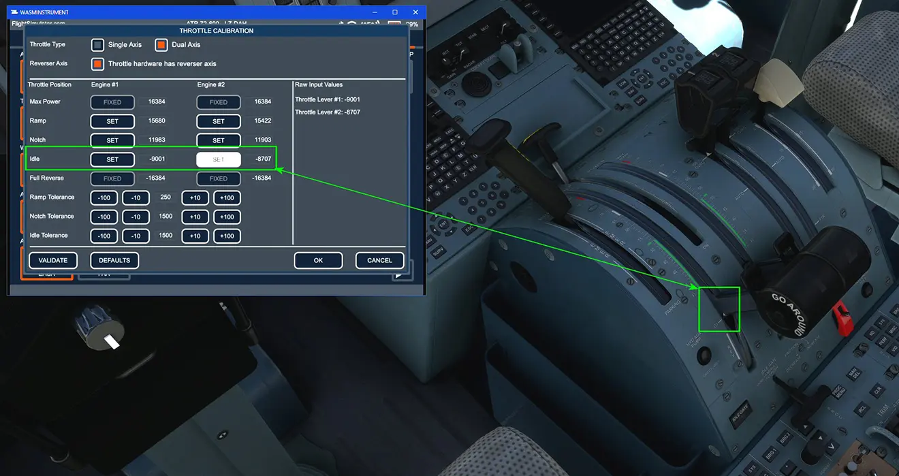
Task: Click the Ramp Tolerance value 250
Action: click(x=165, y=197)
